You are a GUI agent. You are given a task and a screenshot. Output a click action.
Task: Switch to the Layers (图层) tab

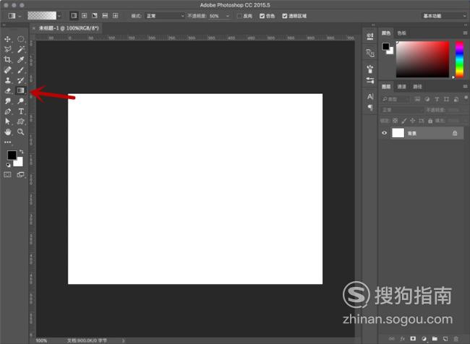point(386,87)
